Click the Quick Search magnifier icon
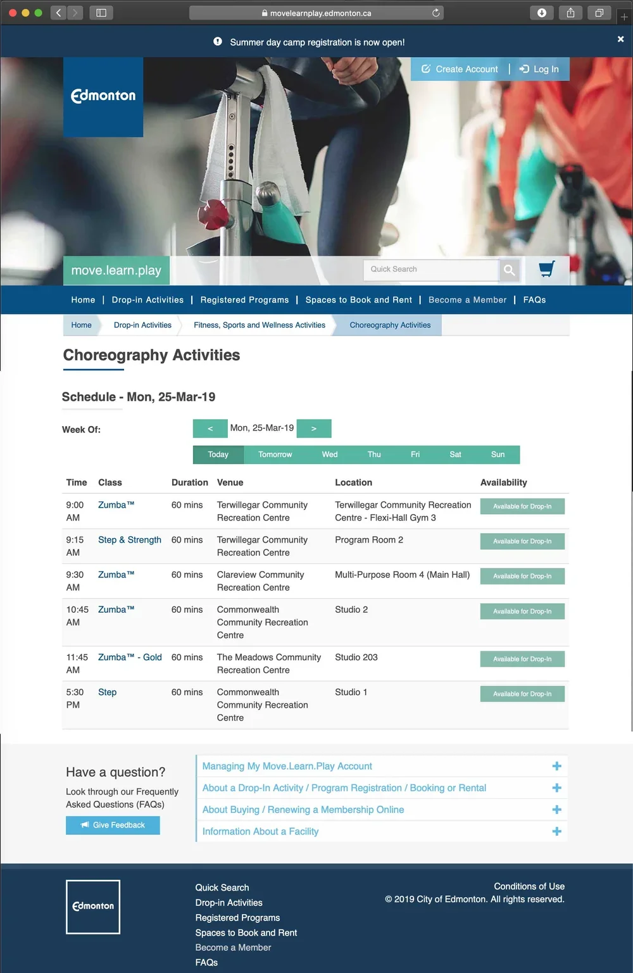Screen dimensions: 633x973 (x=510, y=270)
